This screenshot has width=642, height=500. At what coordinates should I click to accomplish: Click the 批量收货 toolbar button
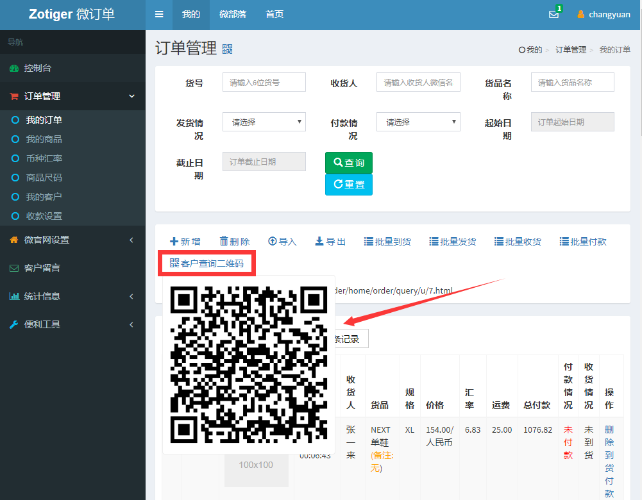(518, 242)
